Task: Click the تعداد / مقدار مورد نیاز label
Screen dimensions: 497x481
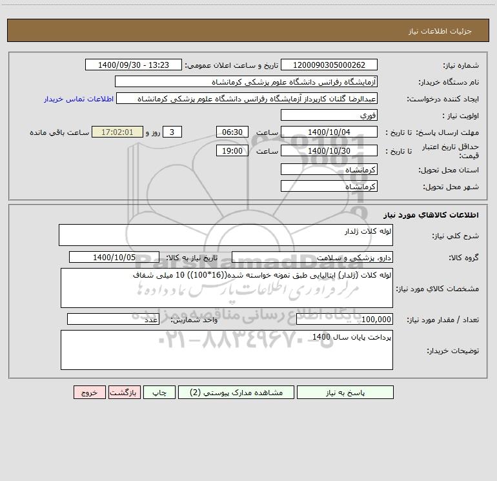Action: pyautogui.click(x=443, y=320)
